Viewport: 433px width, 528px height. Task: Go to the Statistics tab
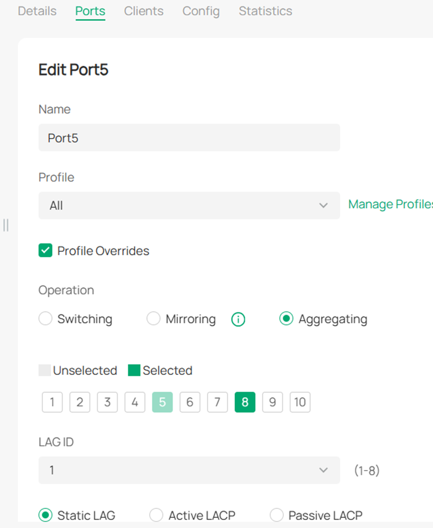point(265,11)
